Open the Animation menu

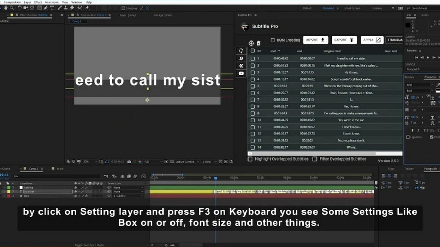click(52, 2)
